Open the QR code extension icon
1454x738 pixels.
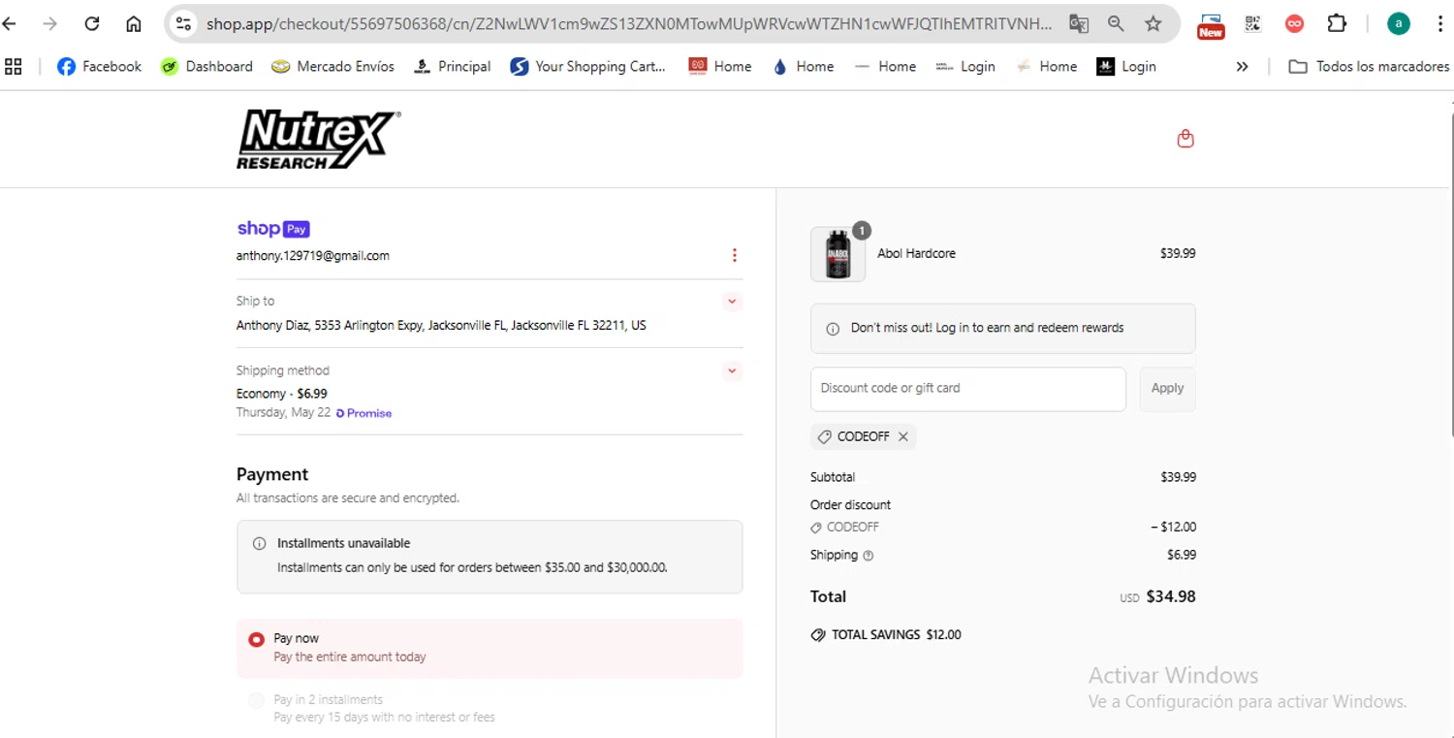click(1252, 24)
